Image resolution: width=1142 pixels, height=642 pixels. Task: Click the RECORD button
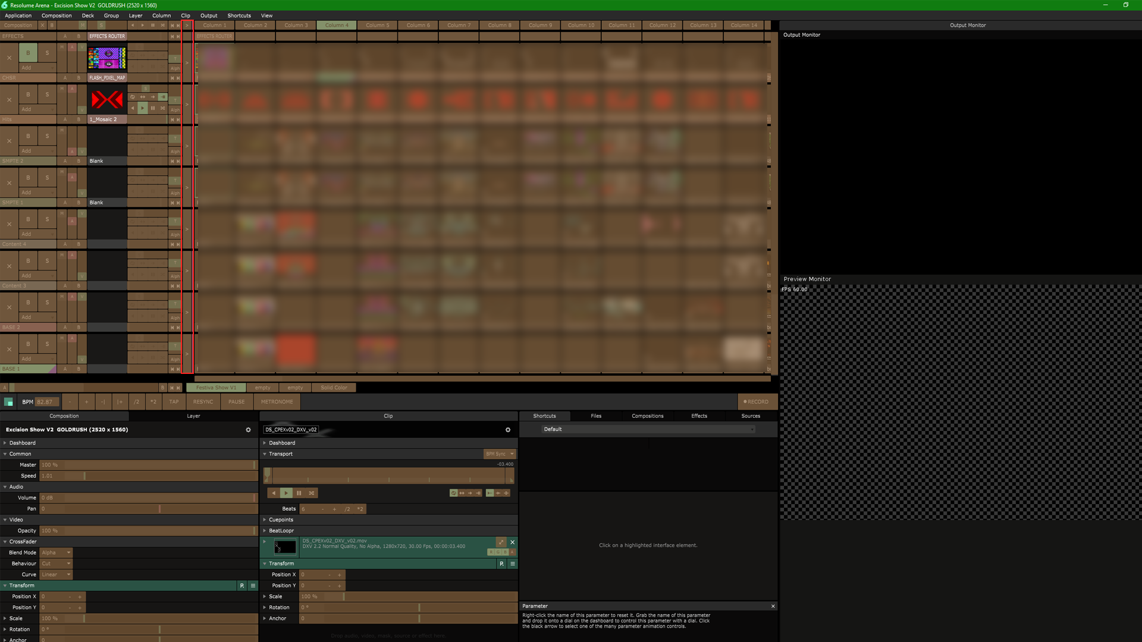point(756,402)
